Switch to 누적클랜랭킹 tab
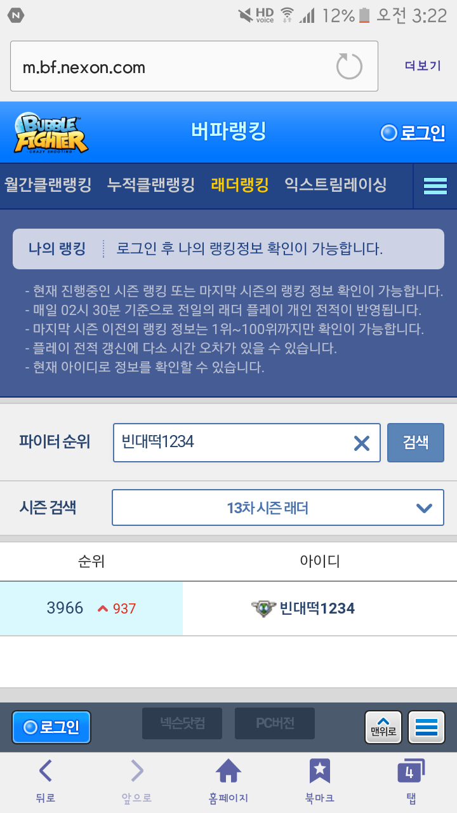 click(x=151, y=185)
